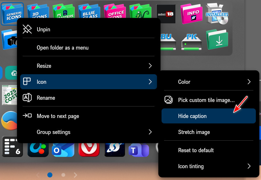Launch the Vivaldi browser tile
The width and height of the screenshot is (261, 180).
(x=89, y=150)
